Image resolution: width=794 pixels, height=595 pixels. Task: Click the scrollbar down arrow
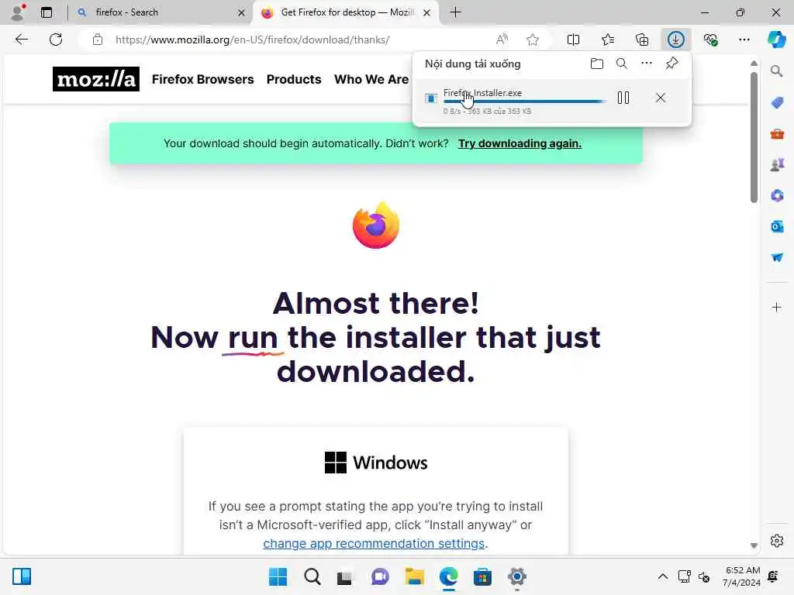point(754,545)
